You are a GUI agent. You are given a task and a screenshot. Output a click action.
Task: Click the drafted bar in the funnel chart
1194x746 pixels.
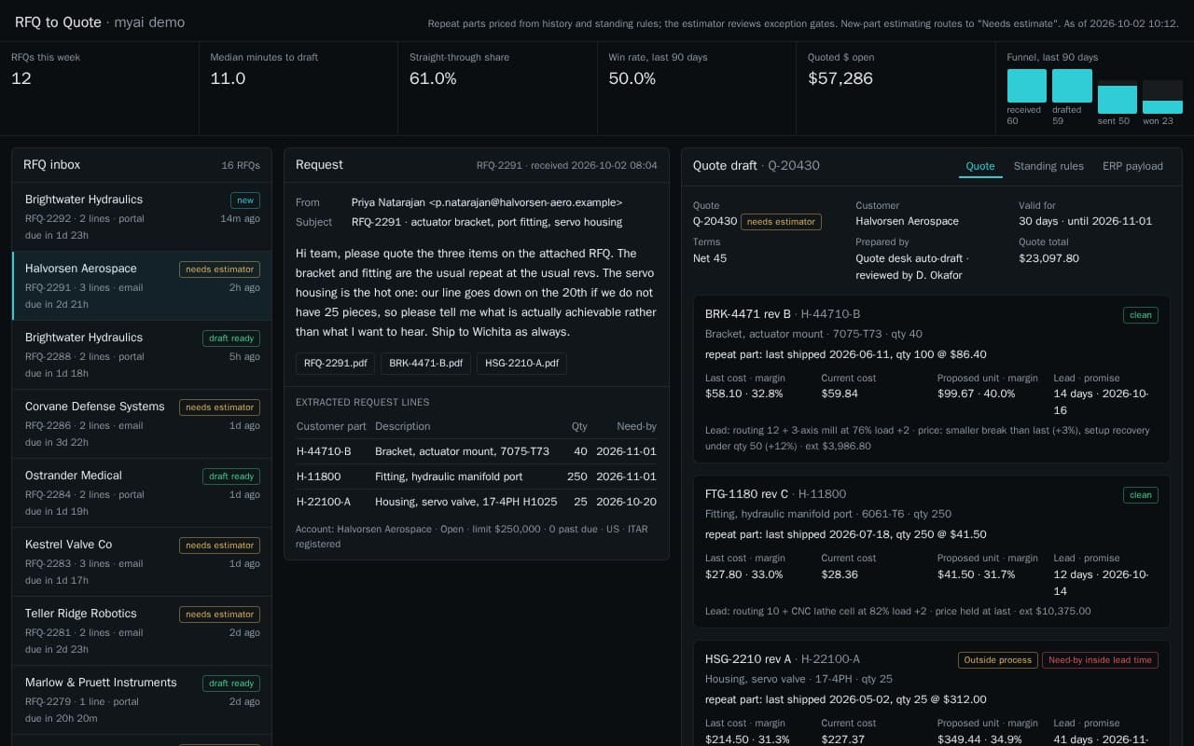1072,86
